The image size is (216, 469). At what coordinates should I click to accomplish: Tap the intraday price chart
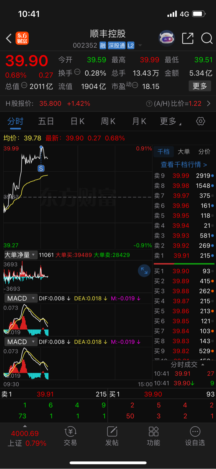78,197
